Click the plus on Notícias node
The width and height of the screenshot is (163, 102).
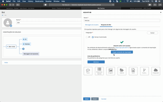(x=24, y=44)
